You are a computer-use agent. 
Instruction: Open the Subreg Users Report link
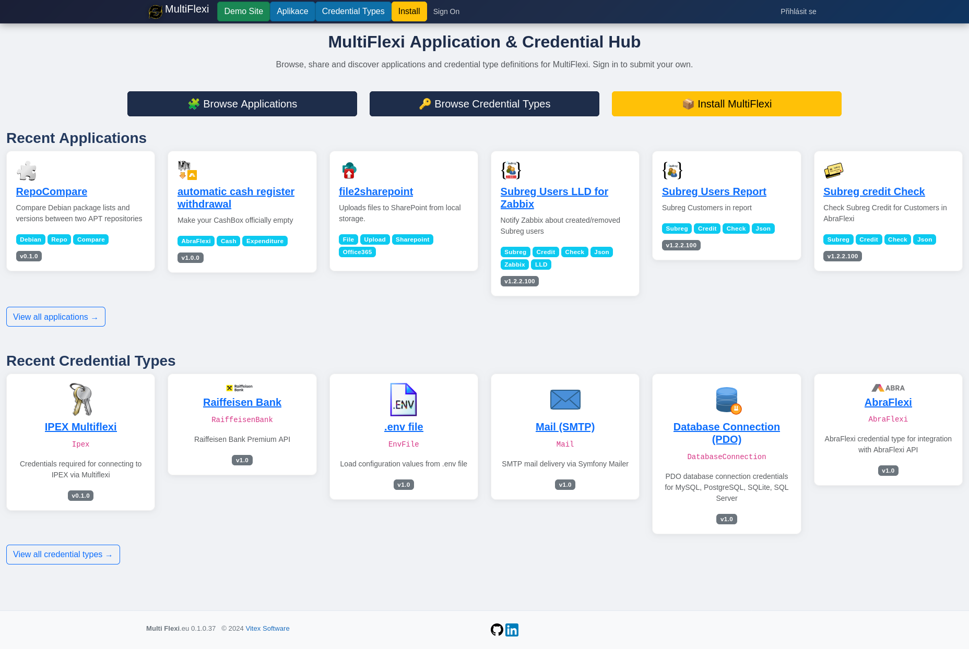[714, 191]
